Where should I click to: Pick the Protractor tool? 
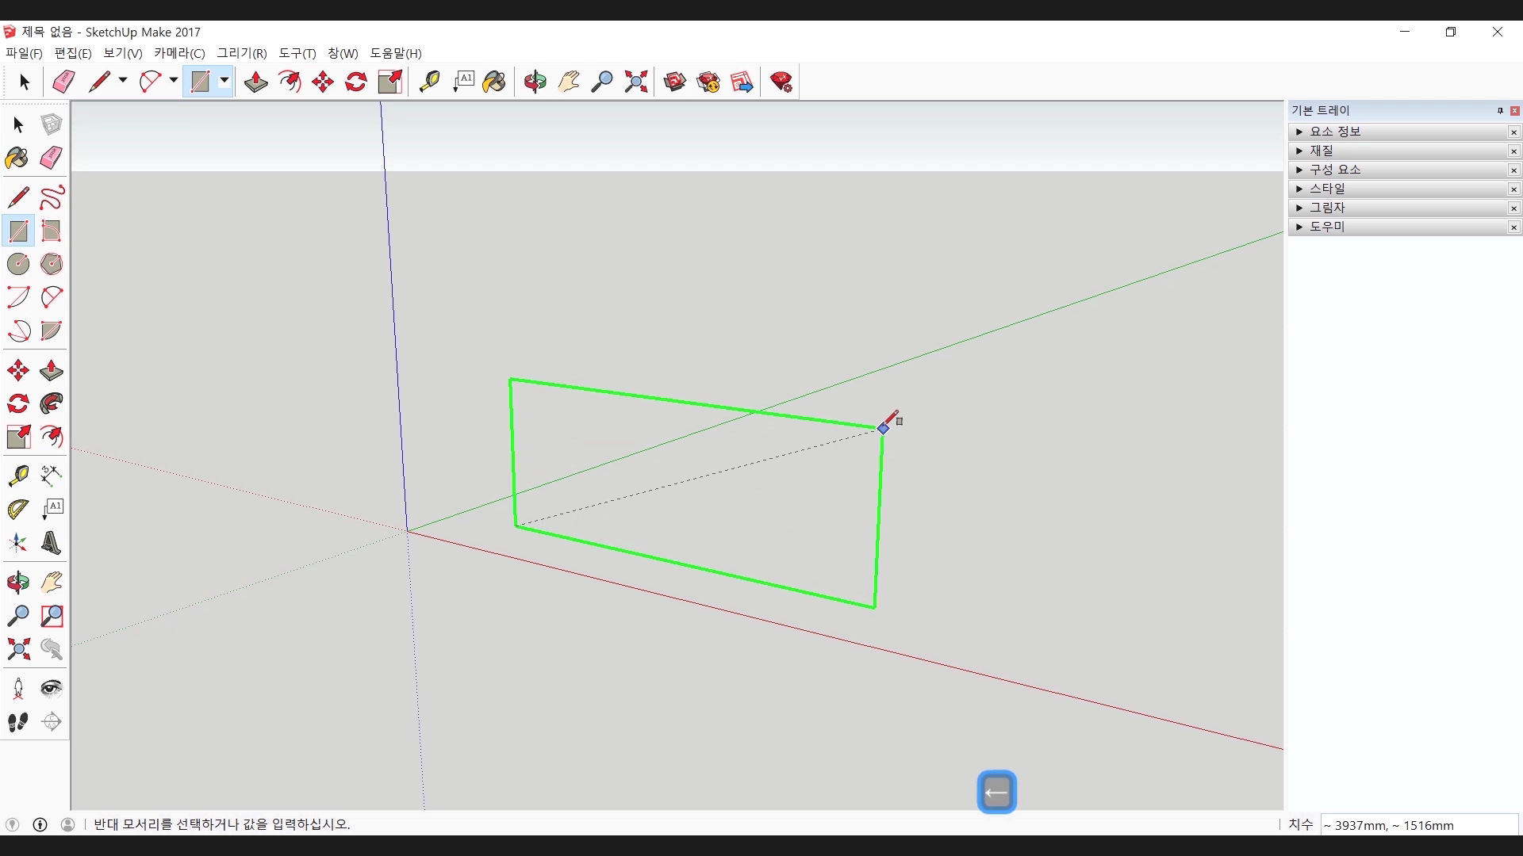coord(18,509)
